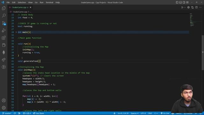This screenshot has width=204, height=115.
Task: Click the master branch indicator in status bar
Action: coord(7,113)
